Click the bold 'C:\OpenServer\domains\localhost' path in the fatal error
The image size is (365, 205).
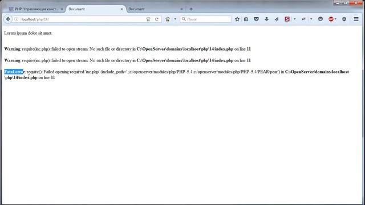317,72
